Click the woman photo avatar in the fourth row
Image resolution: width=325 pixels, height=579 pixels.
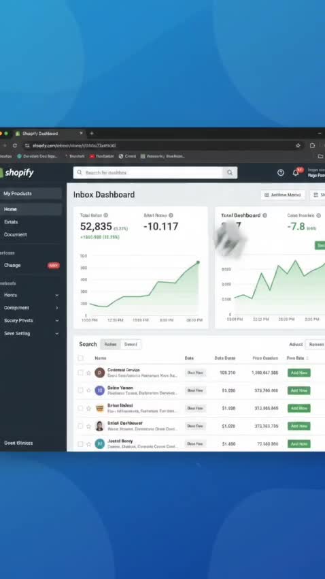[99, 426]
